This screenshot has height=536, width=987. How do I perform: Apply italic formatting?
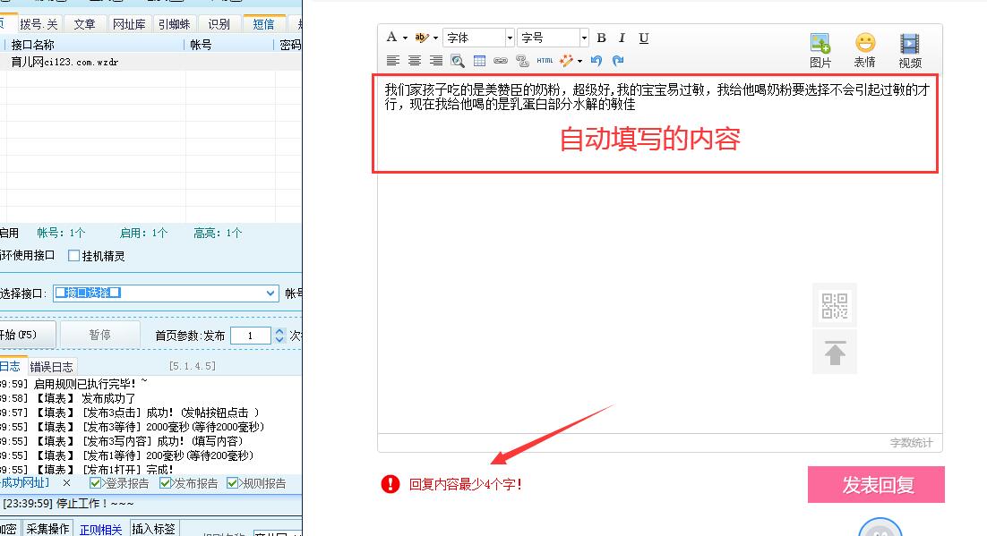622,38
